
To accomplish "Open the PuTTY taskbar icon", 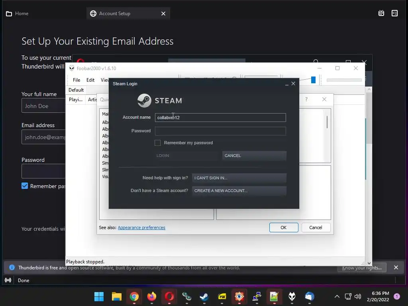I will [257, 296].
